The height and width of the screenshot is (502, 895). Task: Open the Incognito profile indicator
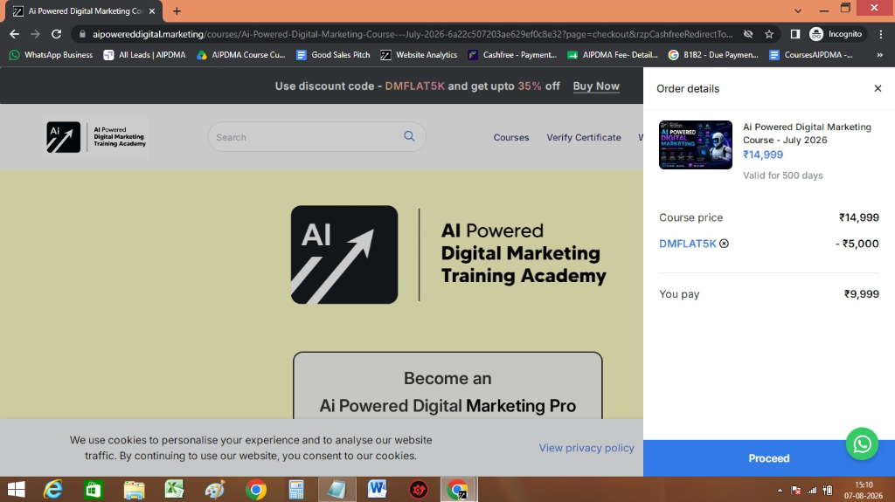(836, 34)
